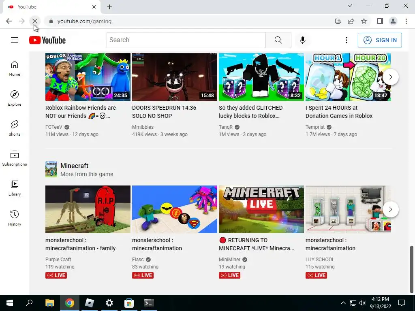Bookmark this page with the star icon
The height and width of the screenshot is (311, 415).
pos(364,21)
